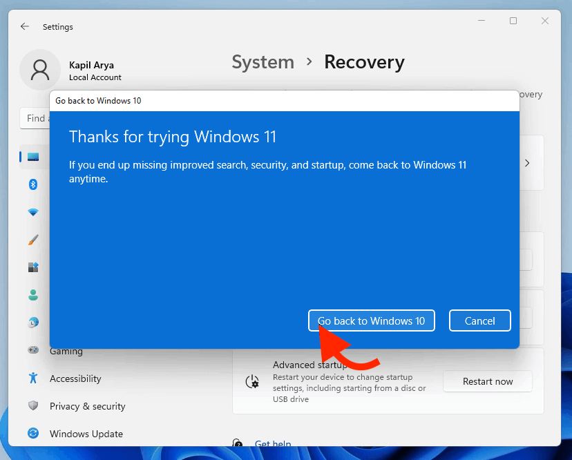Expand the chevron on the recovery option
Image resolution: width=572 pixels, height=460 pixels.
coord(527,163)
